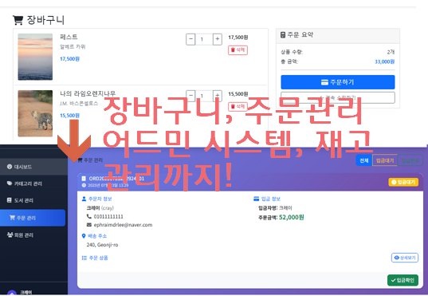Click the 주문 상품 list icon
Viewport: 428px width, 296px height.
click(84, 258)
